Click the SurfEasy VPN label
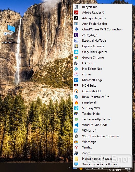 [x=91, y=108]
